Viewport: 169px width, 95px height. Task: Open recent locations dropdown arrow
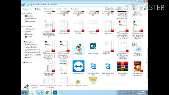click(x=29, y=5)
